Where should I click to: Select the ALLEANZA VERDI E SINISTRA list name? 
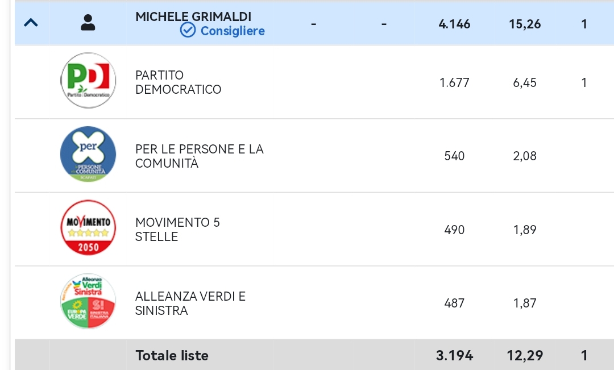click(190, 303)
